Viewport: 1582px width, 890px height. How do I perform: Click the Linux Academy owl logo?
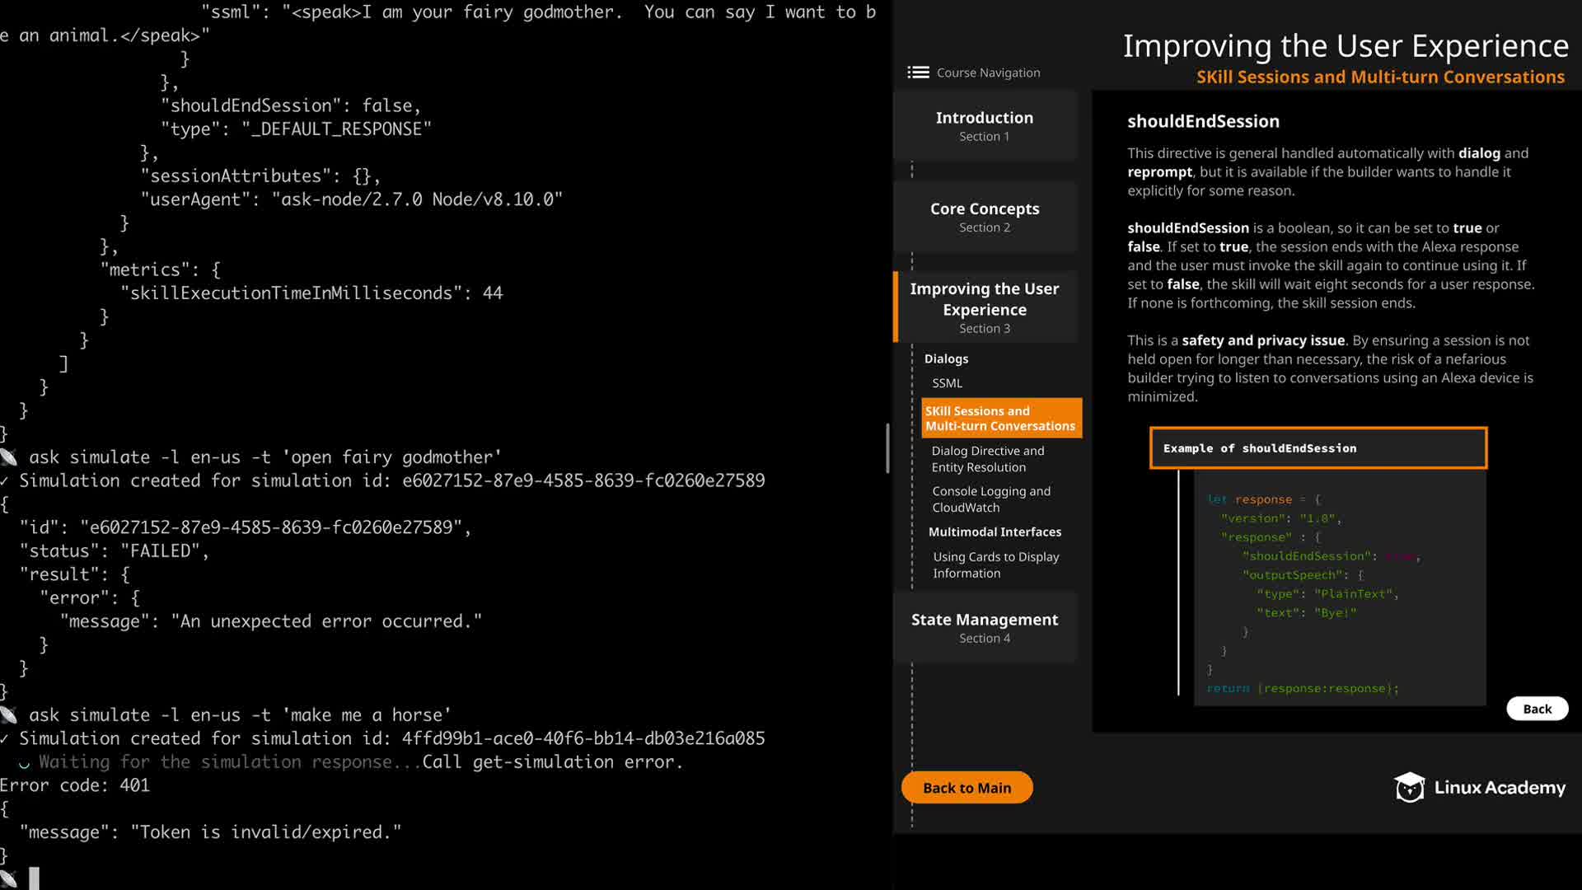(x=1409, y=788)
